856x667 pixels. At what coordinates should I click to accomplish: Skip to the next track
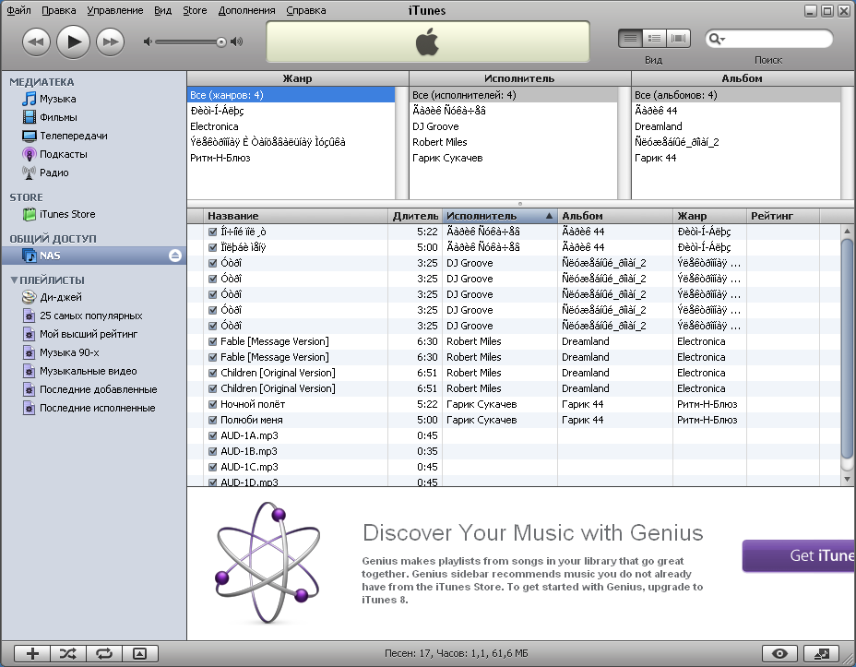tap(111, 42)
